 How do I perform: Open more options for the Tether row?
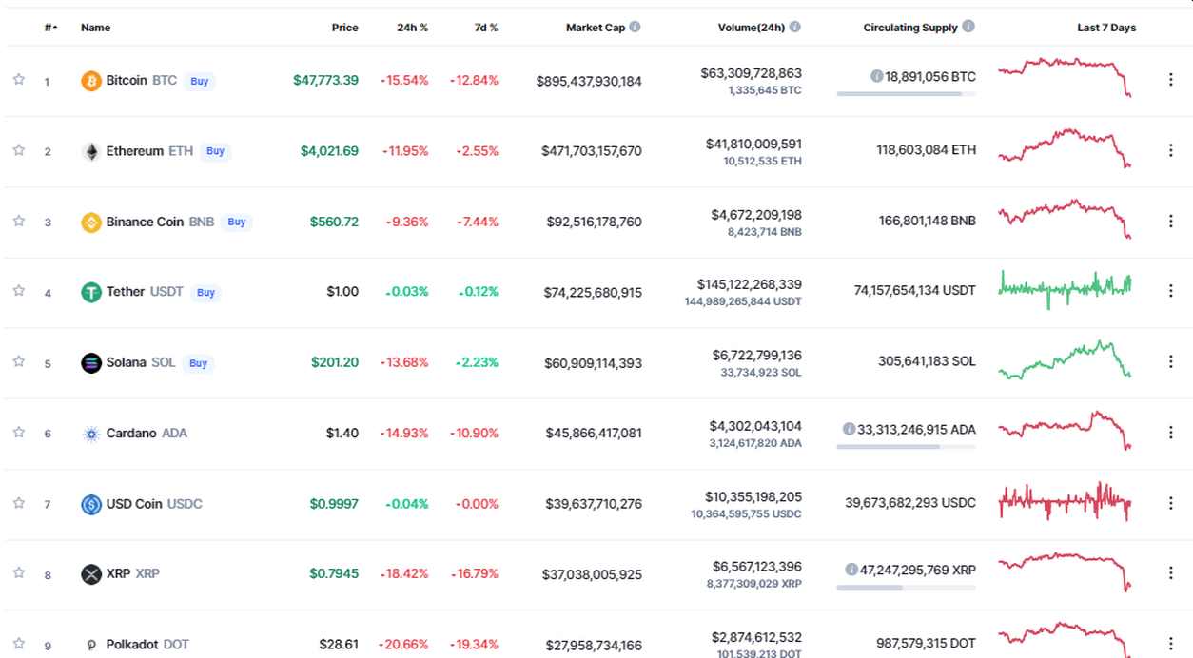pos(1171,291)
